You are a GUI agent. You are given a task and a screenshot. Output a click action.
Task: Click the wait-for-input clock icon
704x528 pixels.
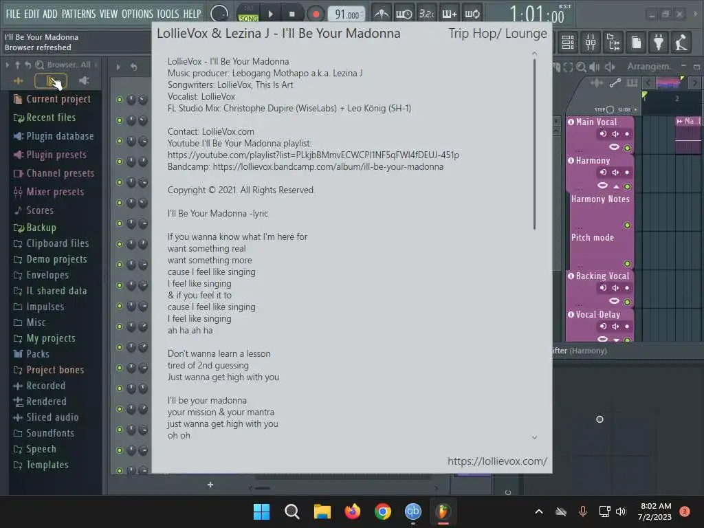pyautogui.click(x=404, y=14)
